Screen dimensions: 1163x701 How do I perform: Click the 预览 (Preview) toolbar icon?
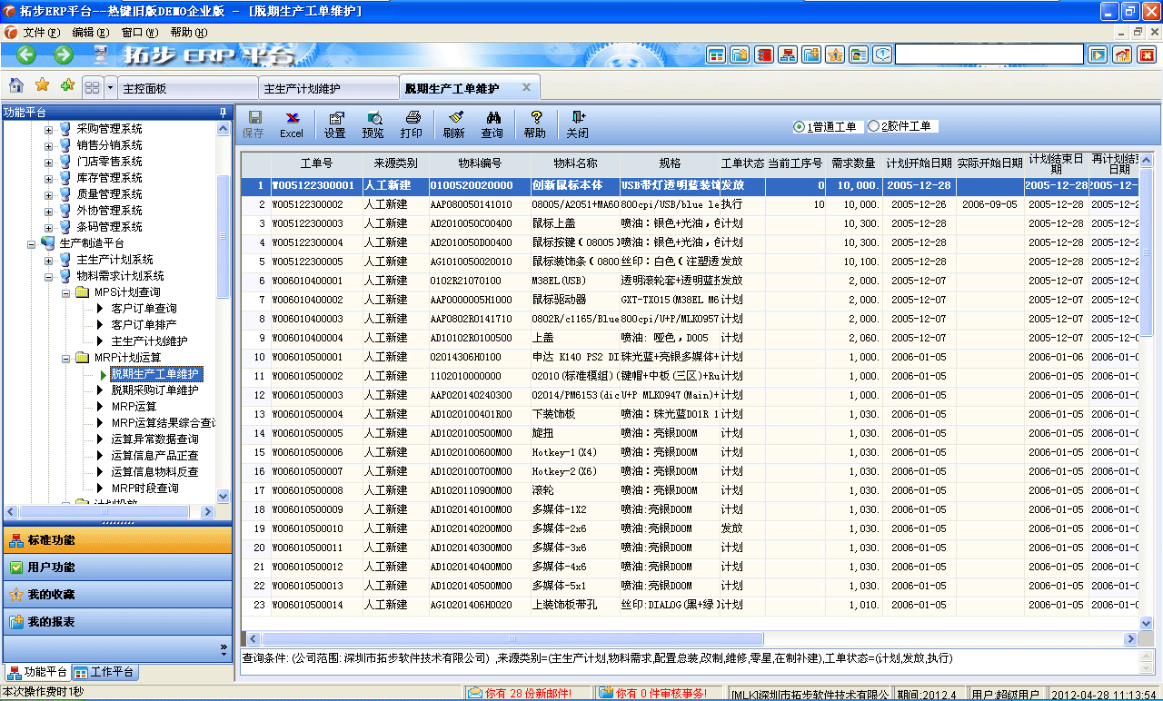coord(373,124)
